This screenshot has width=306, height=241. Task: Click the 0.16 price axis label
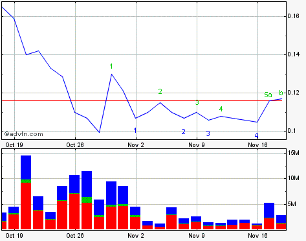293,16
